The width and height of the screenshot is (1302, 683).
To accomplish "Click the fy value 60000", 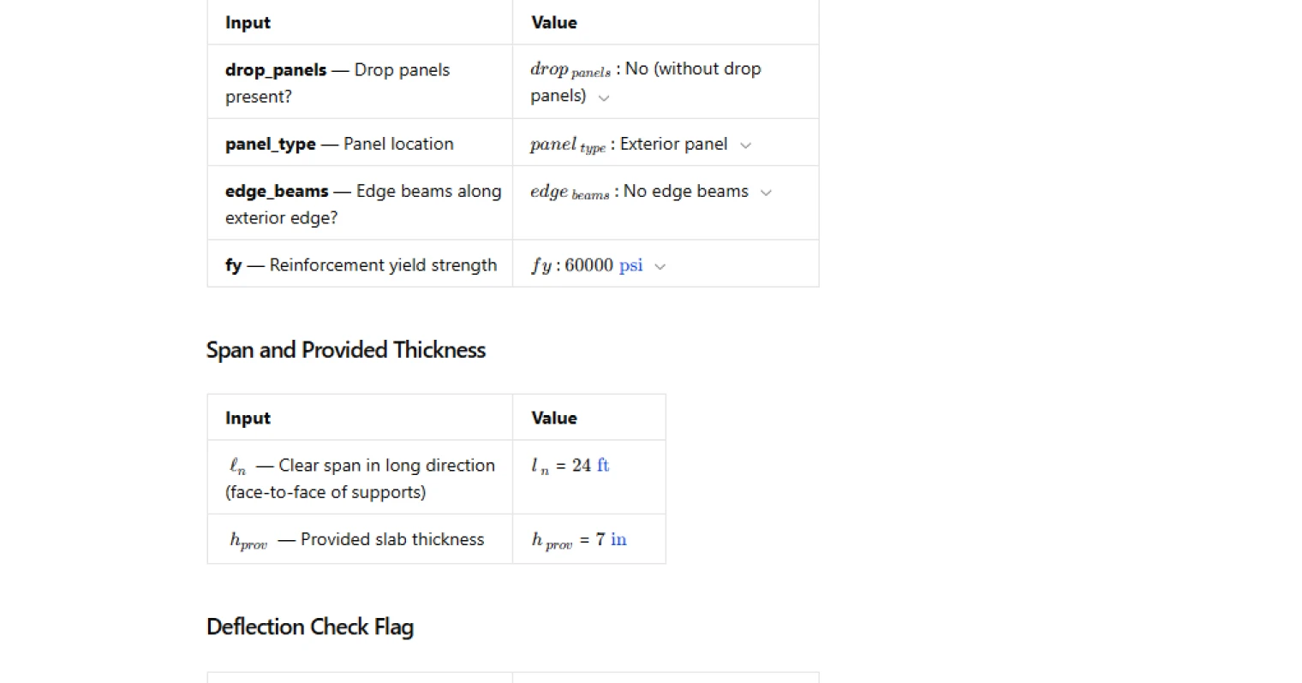I will coord(588,265).
